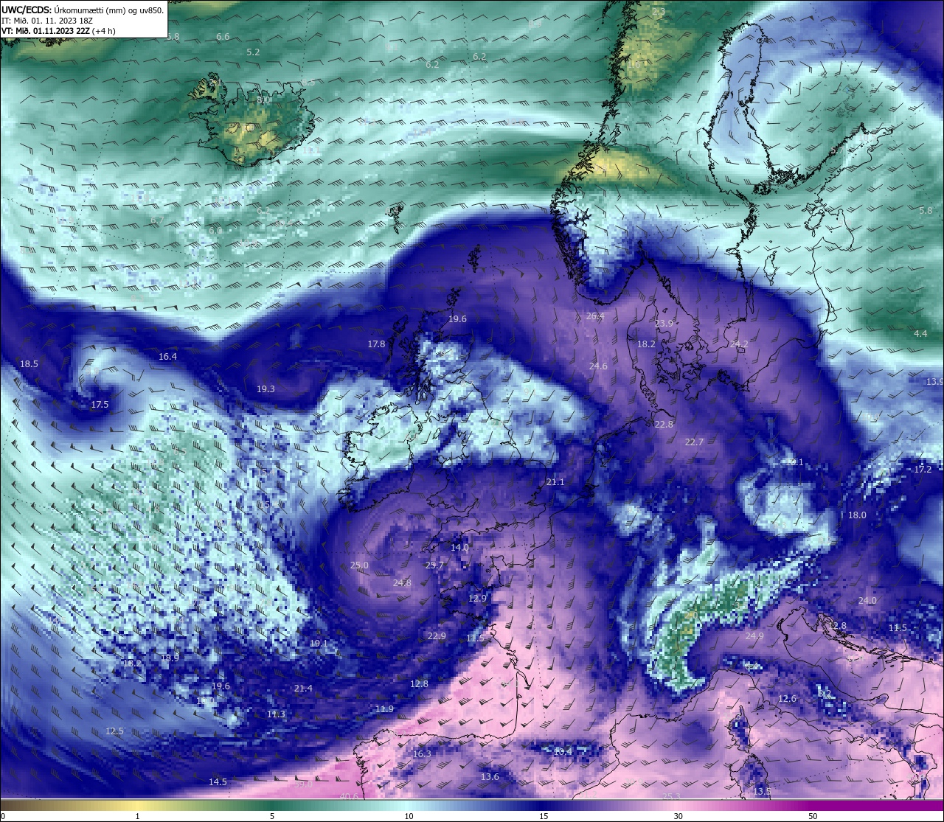Click the 5.2 value label on the map
Image resolution: width=944 pixels, height=822 pixels.
click(253, 52)
